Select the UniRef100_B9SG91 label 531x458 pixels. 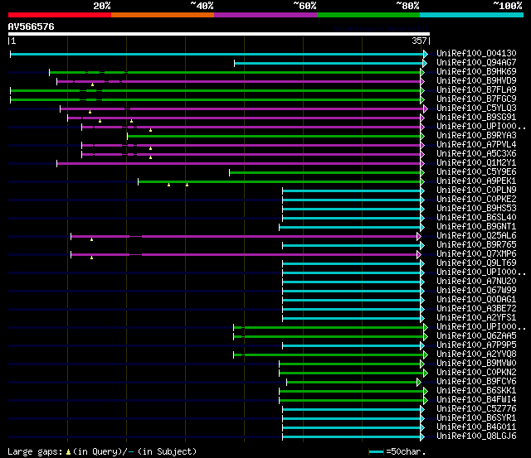tap(476, 117)
